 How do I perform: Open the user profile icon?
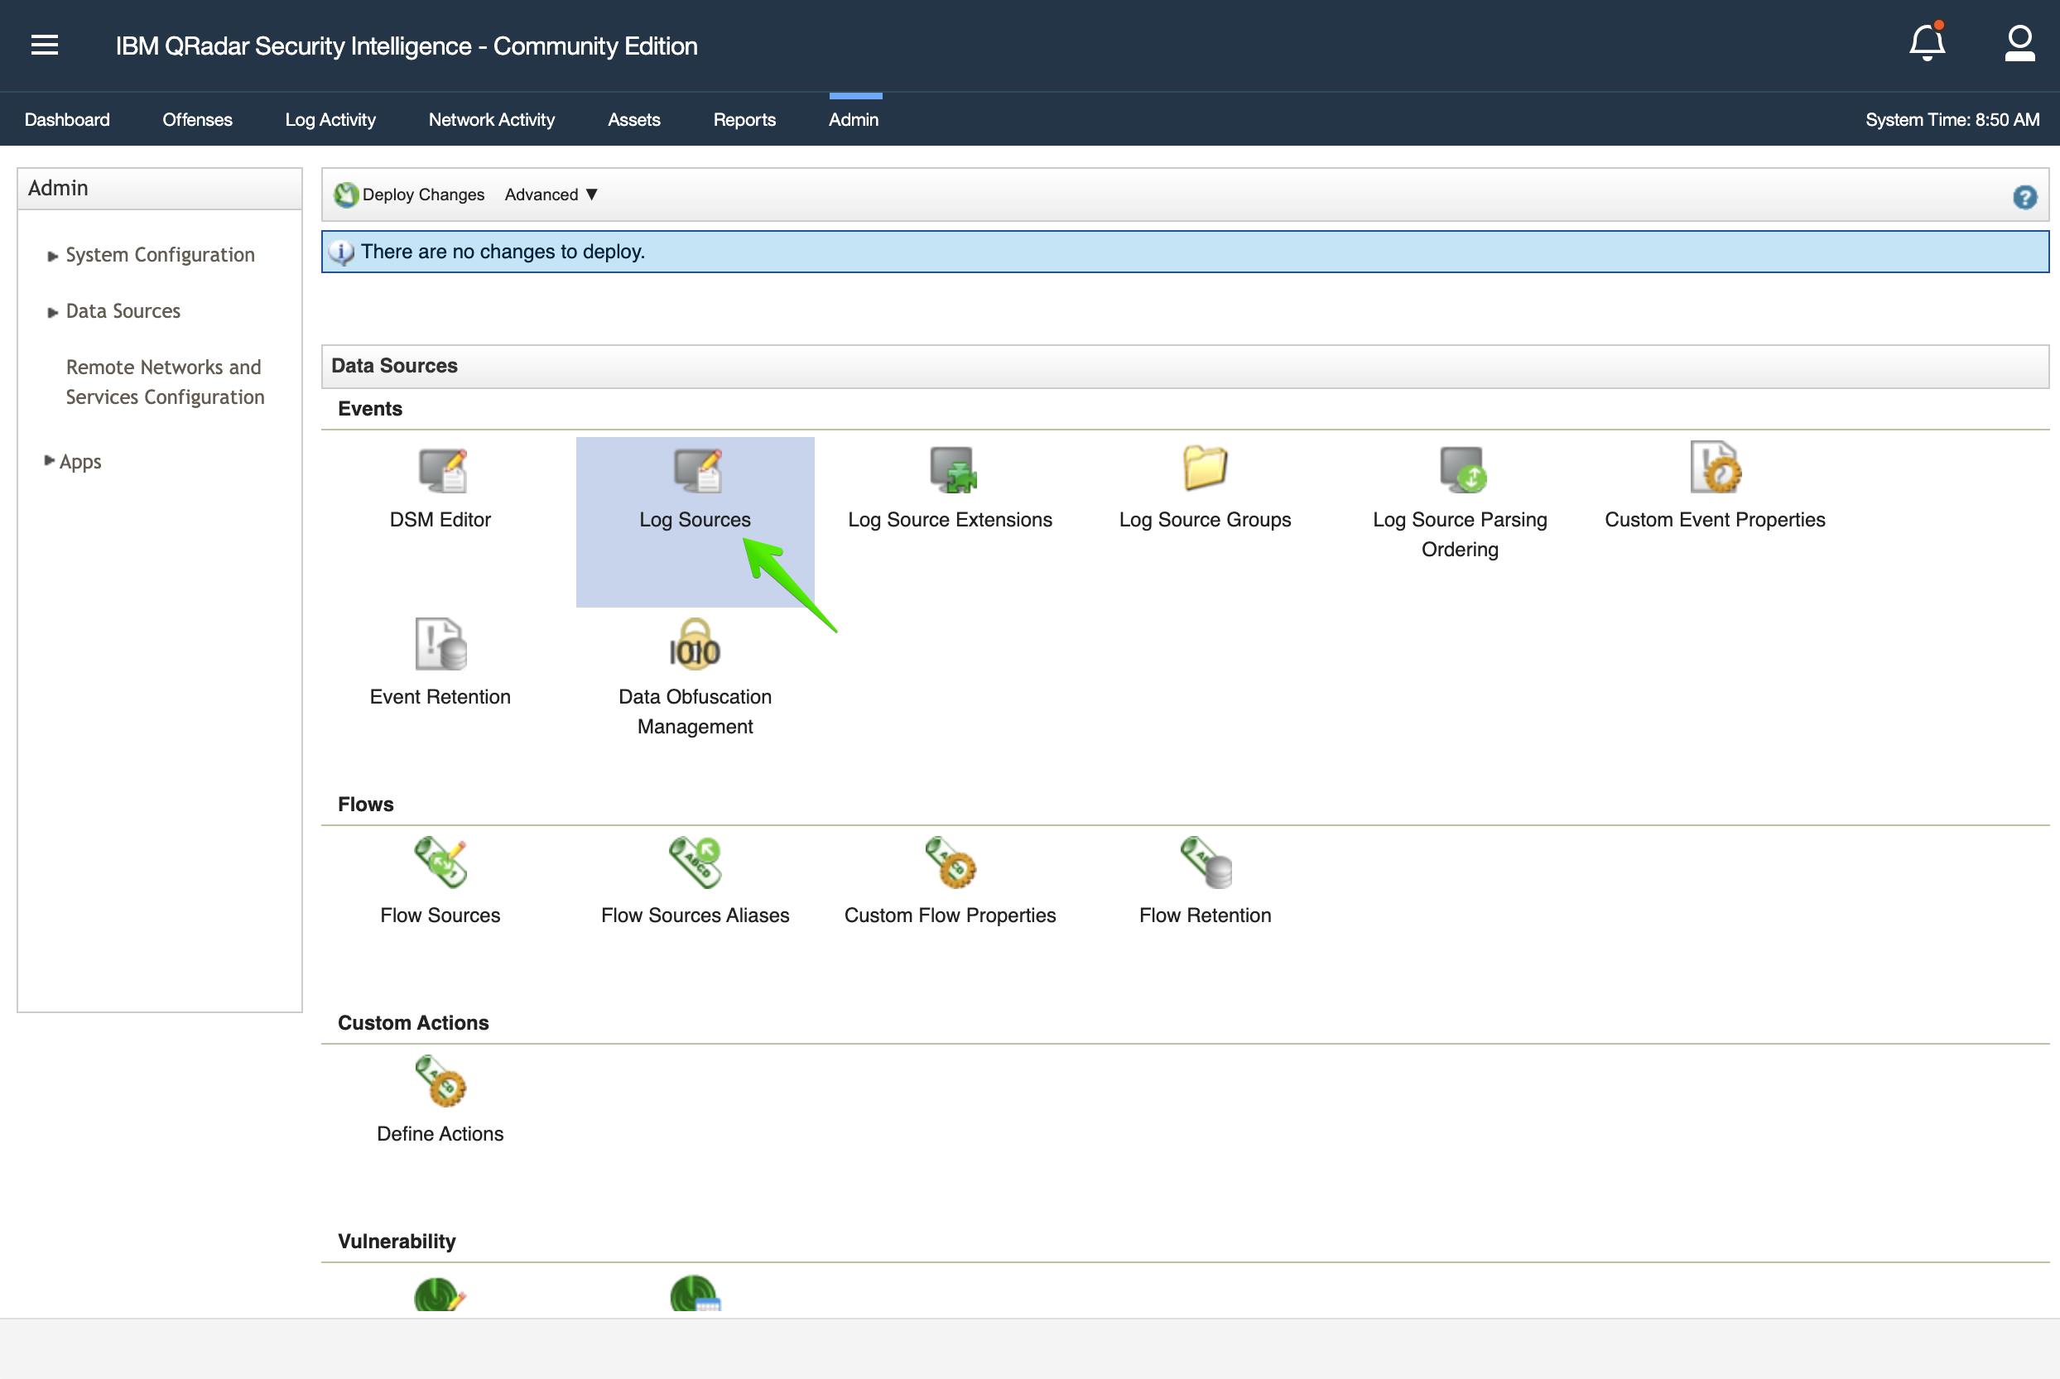[x=2019, y=43]
